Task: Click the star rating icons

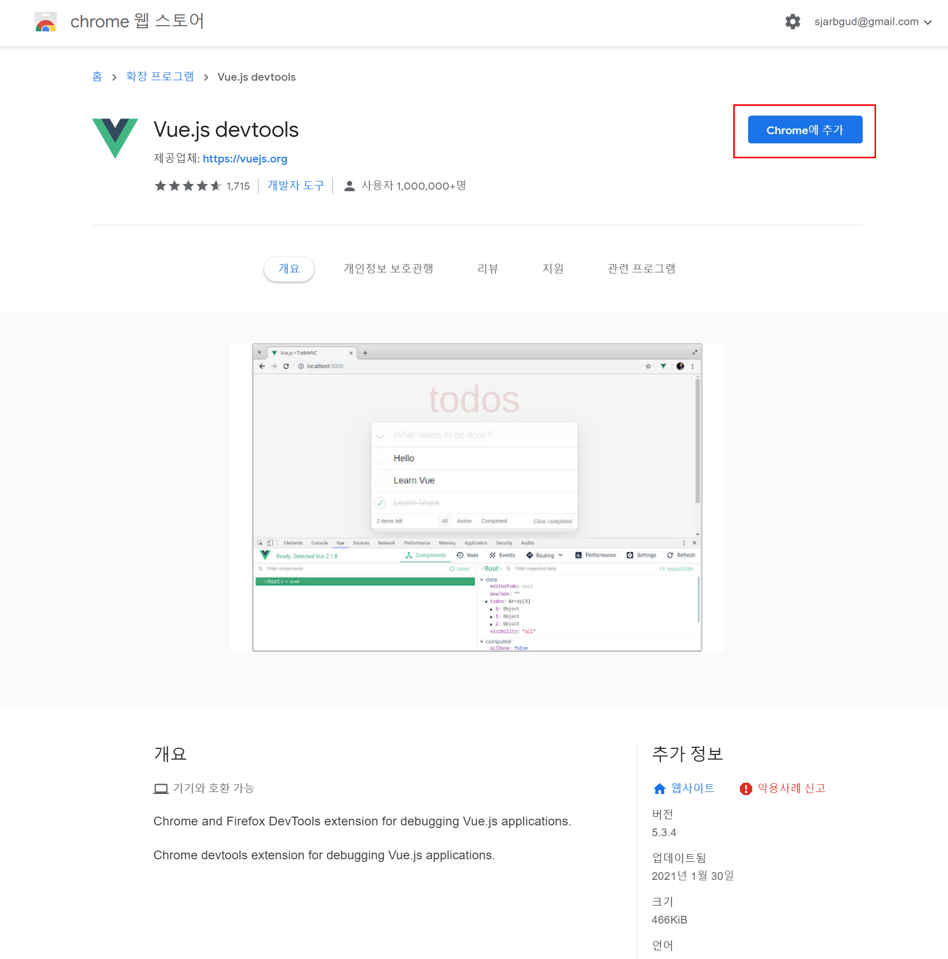Action: point(188,186)
